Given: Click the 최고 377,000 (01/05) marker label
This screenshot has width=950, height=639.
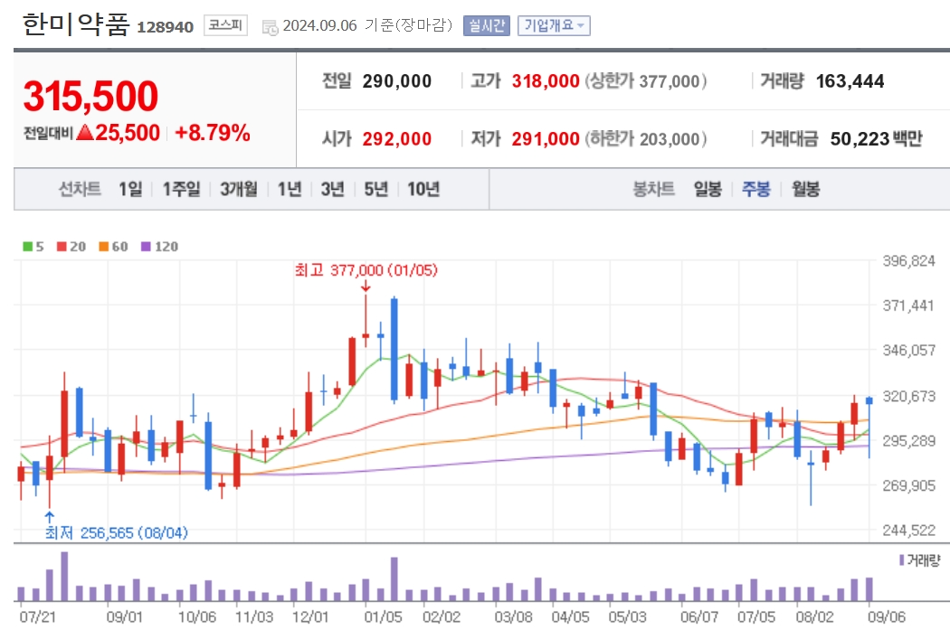Looking at the screenshot, I should click(x=366, y=270).
